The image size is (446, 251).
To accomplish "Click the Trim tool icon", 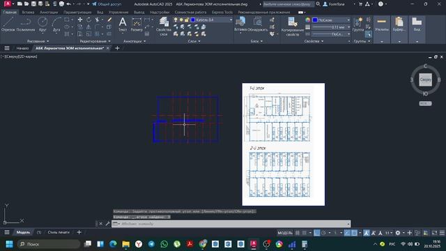I will tap(98, 20).
